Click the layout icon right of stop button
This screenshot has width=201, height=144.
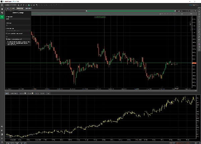[x=195, y=11]
